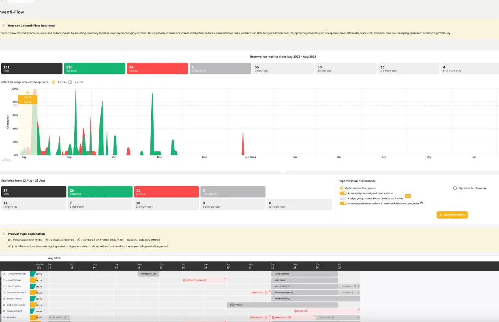Image resolution: width=499 pixels, height=322 pixels.
Task: Click the '01 - Querelle' room row label
Action: tap(10, 318)
